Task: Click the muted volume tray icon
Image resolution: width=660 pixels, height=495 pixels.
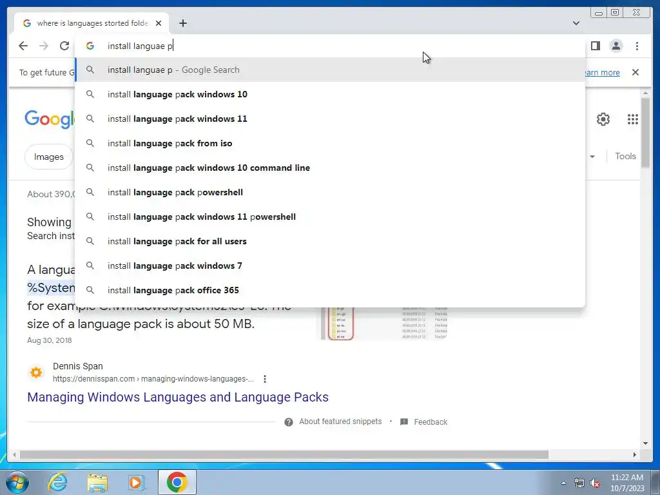Action: [x=595, y=483]
